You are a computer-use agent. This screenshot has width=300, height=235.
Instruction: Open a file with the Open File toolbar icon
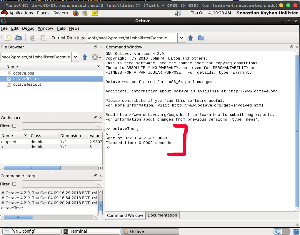18,38
